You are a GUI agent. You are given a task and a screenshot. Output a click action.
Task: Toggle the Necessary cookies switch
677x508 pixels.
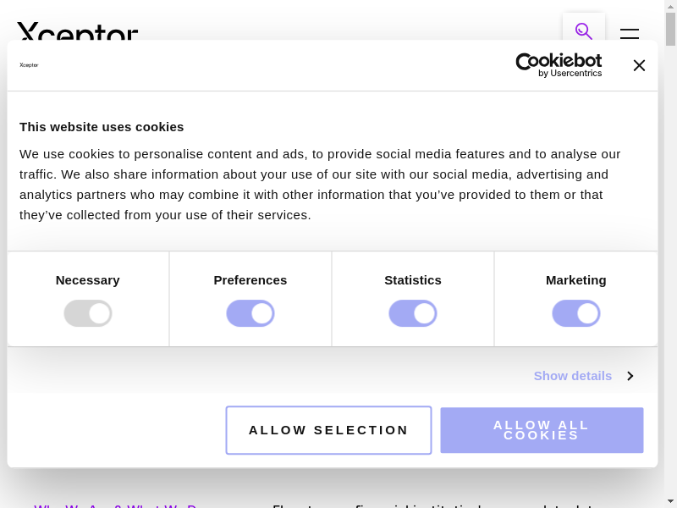tap(88, 313)
